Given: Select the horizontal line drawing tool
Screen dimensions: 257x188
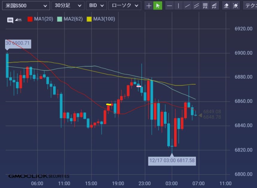Looking at the screenshot, I should [x=170, y=6].
